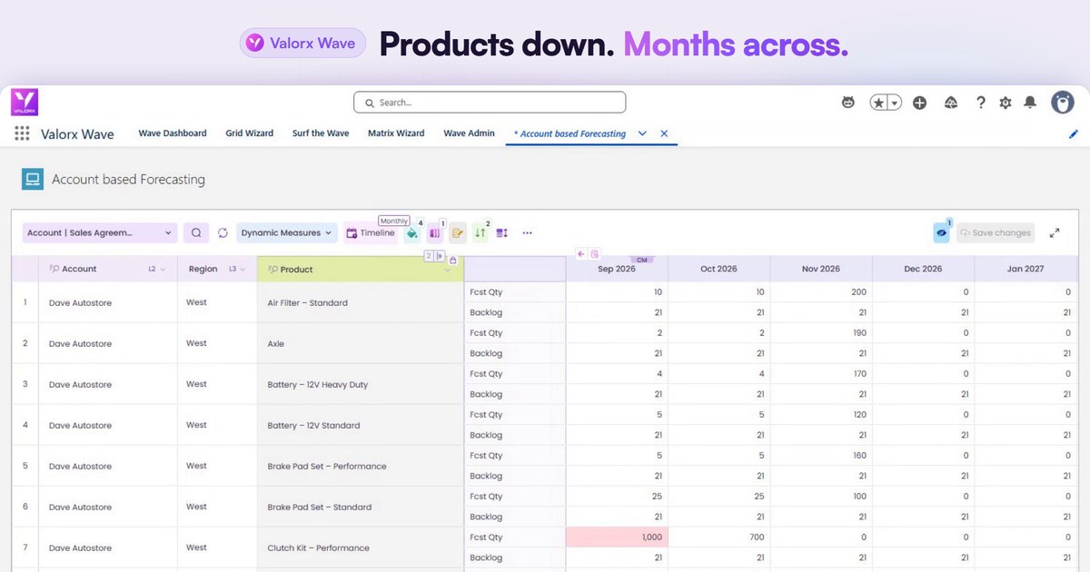Click the Sep 2026 column header
1090x572 pixels.
[x=617, y=269]
